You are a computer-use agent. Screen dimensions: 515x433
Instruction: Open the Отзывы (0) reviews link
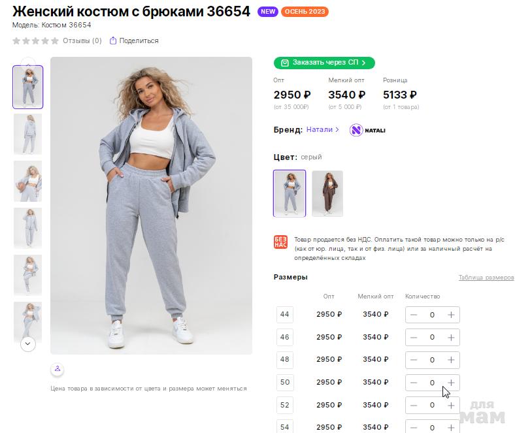[82, 40]
